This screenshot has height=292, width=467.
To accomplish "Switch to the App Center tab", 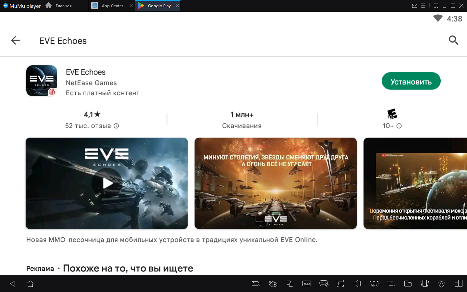I will point(112,6).
